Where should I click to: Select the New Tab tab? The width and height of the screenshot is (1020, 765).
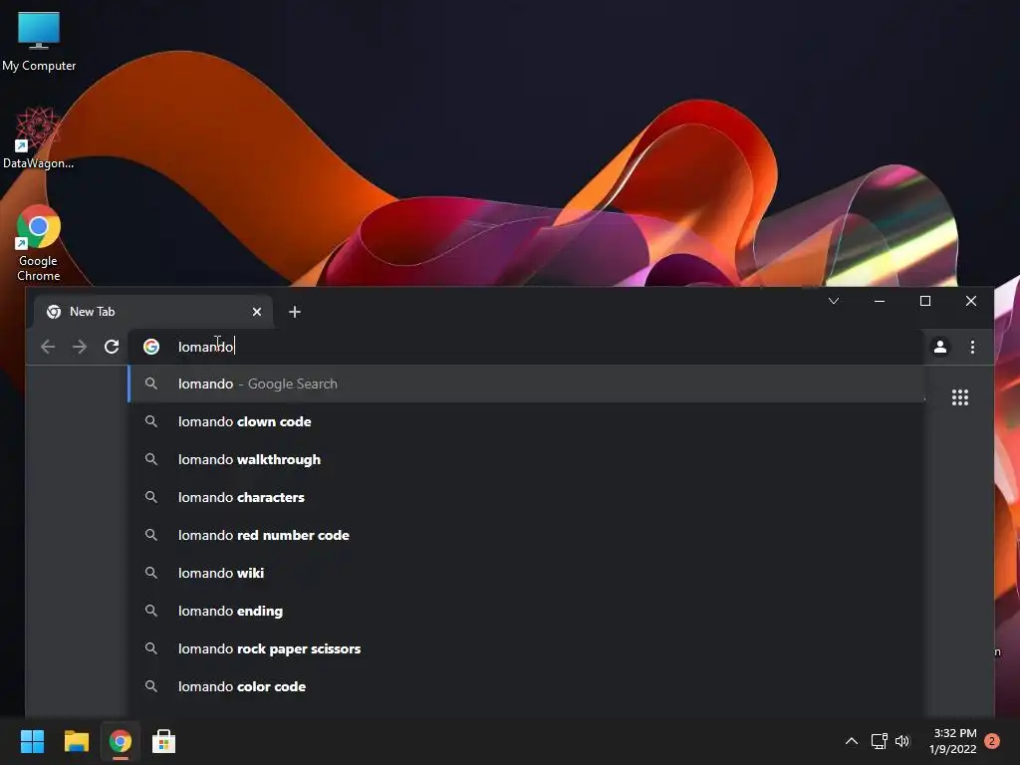153,312
